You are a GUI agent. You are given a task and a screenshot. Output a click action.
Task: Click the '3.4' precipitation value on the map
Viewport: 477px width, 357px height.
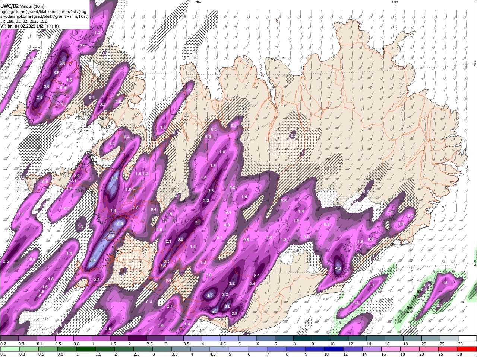coord(163,266)
